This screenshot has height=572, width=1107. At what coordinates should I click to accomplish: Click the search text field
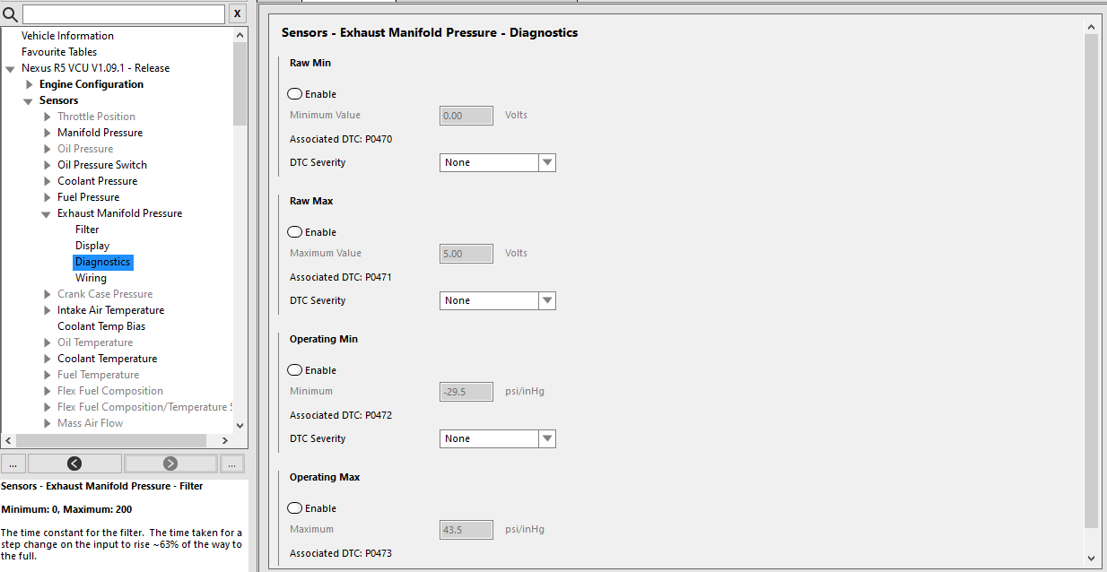coord(123,14)
